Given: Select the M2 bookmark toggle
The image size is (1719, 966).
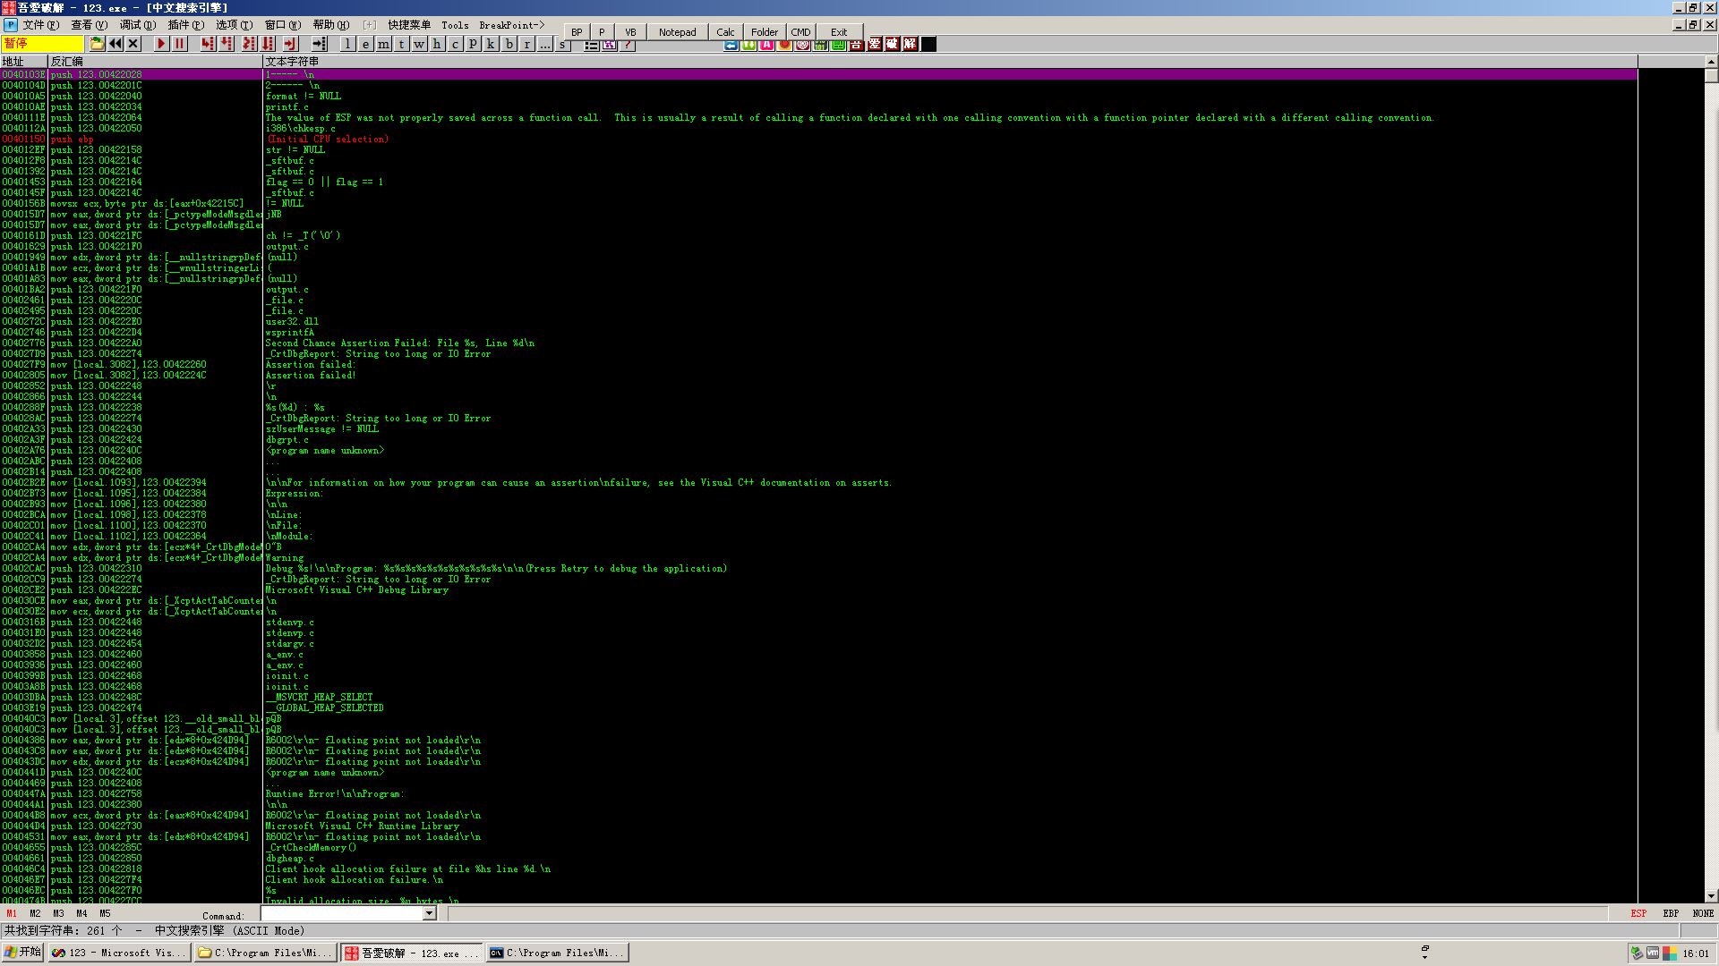Looking at the screenshot, I should point(35,914).
